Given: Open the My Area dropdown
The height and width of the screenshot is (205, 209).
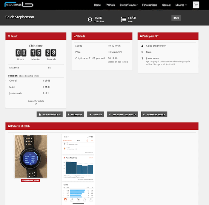Looking at the screenshot, I should pyautogui.click(x=181, y=5).
